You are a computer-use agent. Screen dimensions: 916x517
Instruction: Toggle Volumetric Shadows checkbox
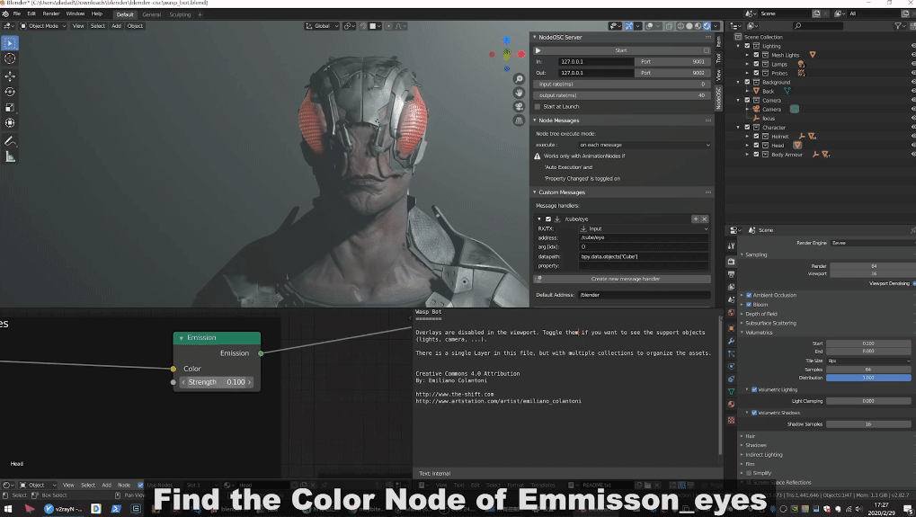click(754, 413)
